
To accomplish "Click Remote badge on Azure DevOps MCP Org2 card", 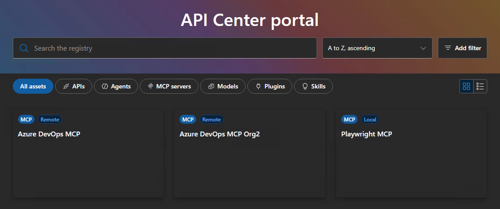I will click(x=211, y=120).
